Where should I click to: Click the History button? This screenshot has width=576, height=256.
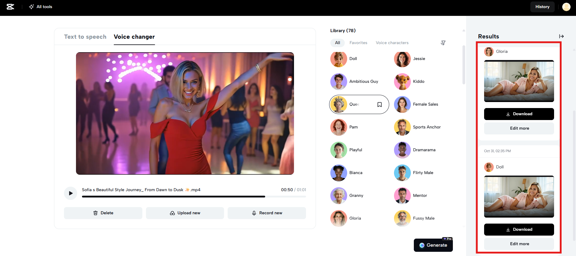pos(542,7)
